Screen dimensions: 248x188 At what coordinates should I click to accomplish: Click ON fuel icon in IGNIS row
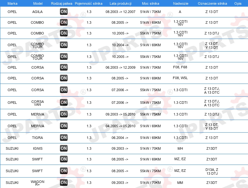click(x=64, y=148)
